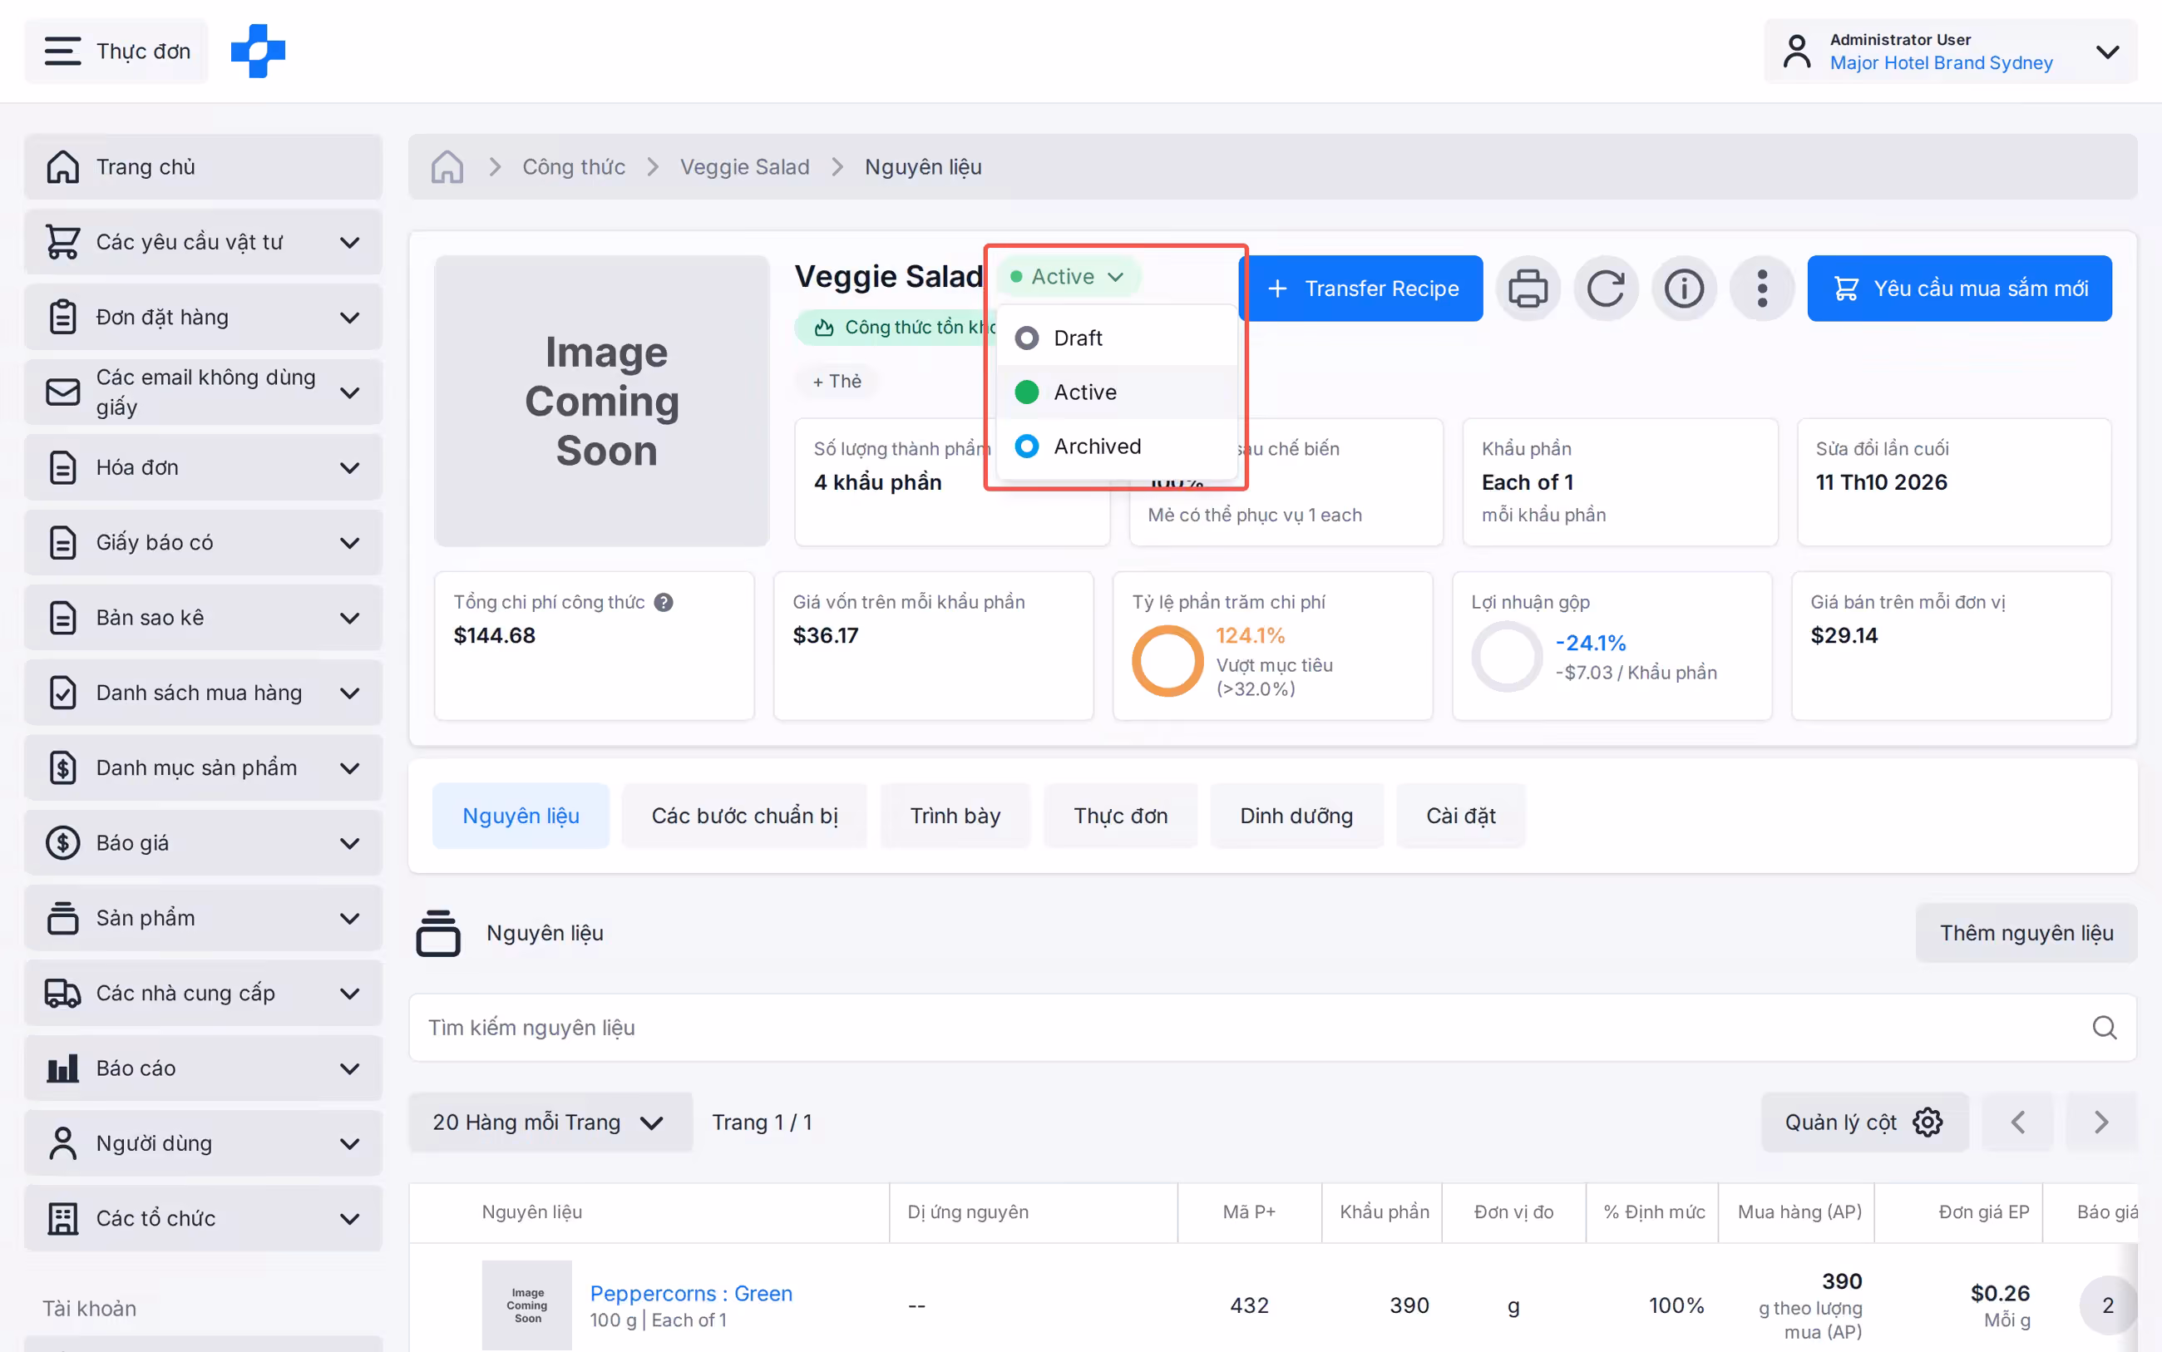This screenshot has height=1352, width=2162.
Task: Click the search magnifier icon
Action: pos(2104,1028)
